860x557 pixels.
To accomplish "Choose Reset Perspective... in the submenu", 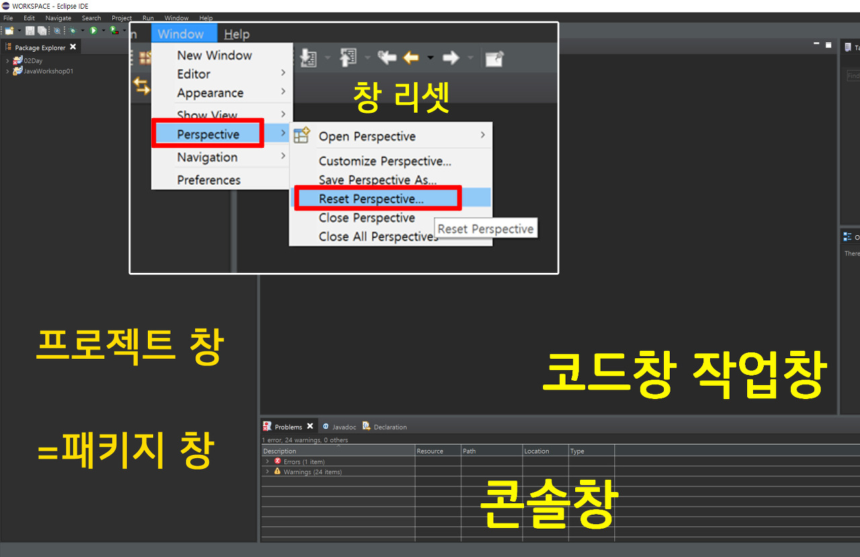I will pyautogui.click(x=392, y=199).
